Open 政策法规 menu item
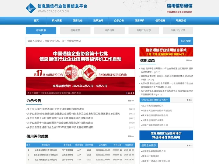This screenshot has height=164, width=219. pyautogui.click(x=98, y=21)
